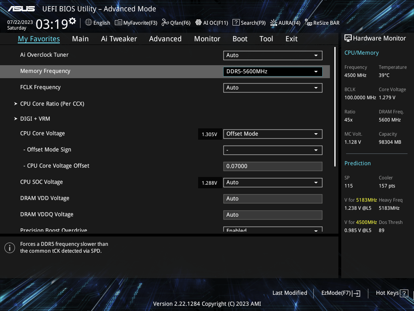Click MyFavorite(F3) button label
414x311 pixels.
tap(140, 23)
